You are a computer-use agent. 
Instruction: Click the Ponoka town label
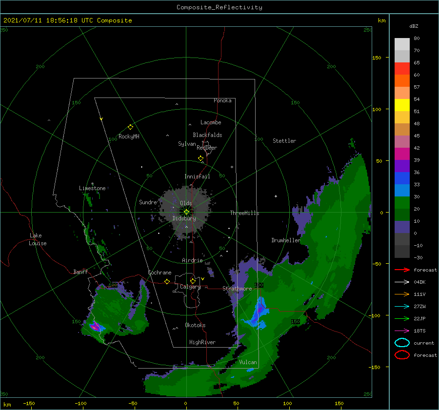point(222,100)
